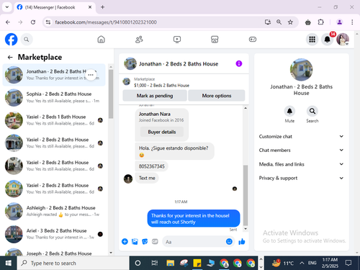The height and width of the screenshot is (270, 360).
Task: Open the Video (Watch) icon
Action: [177, 40]
